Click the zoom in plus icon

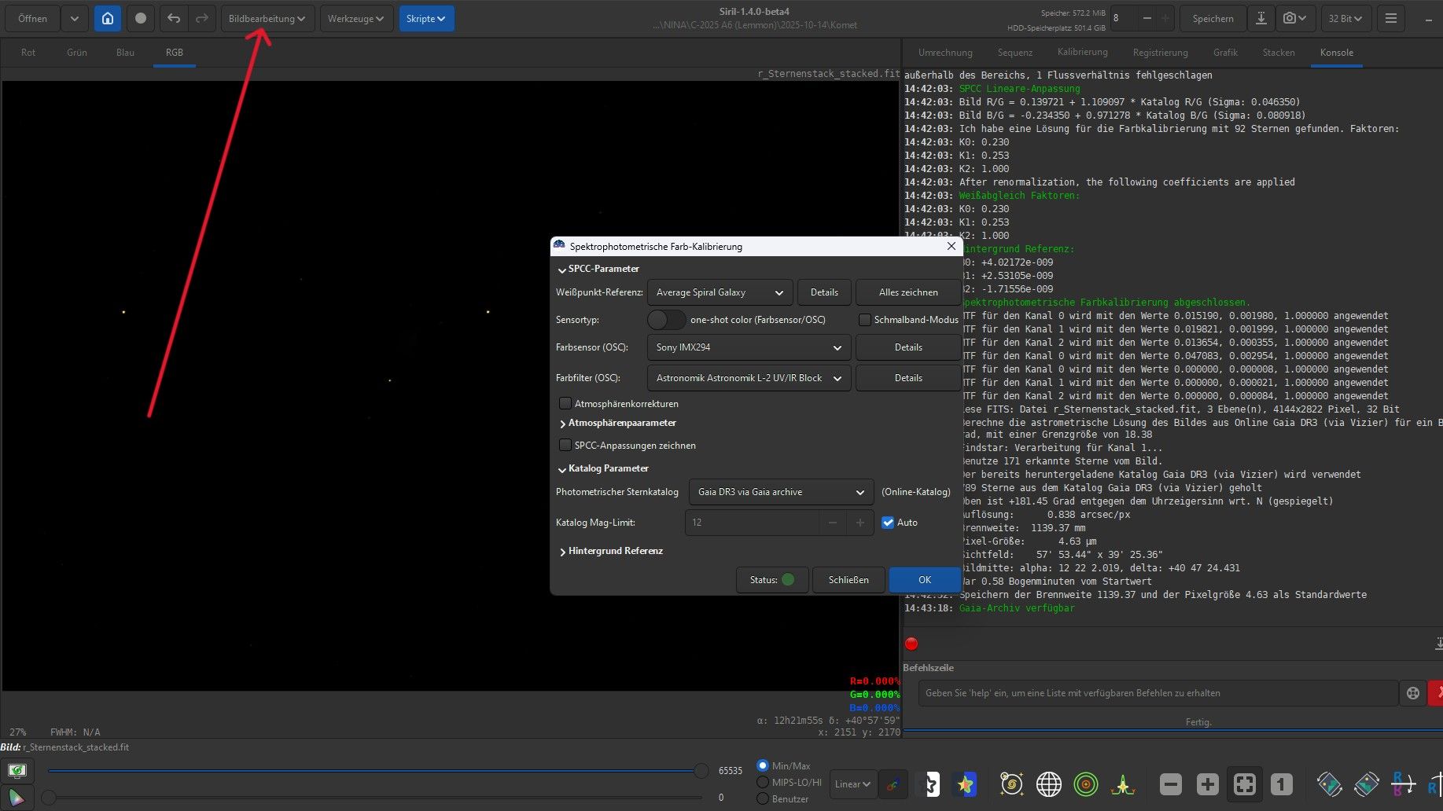click(x=1207, y=783)
